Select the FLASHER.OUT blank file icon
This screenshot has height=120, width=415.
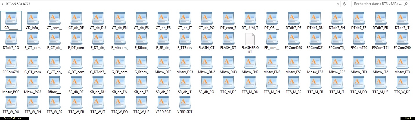tap(250, 39)
